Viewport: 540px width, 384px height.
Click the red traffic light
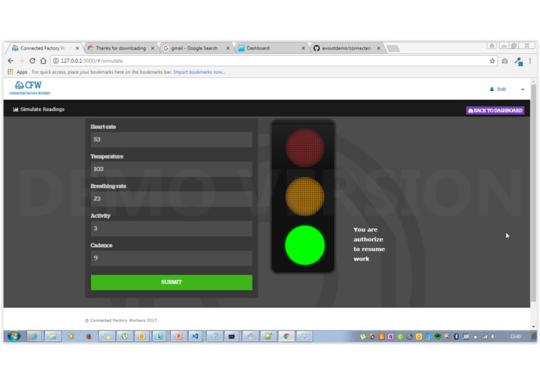[305, 148]
